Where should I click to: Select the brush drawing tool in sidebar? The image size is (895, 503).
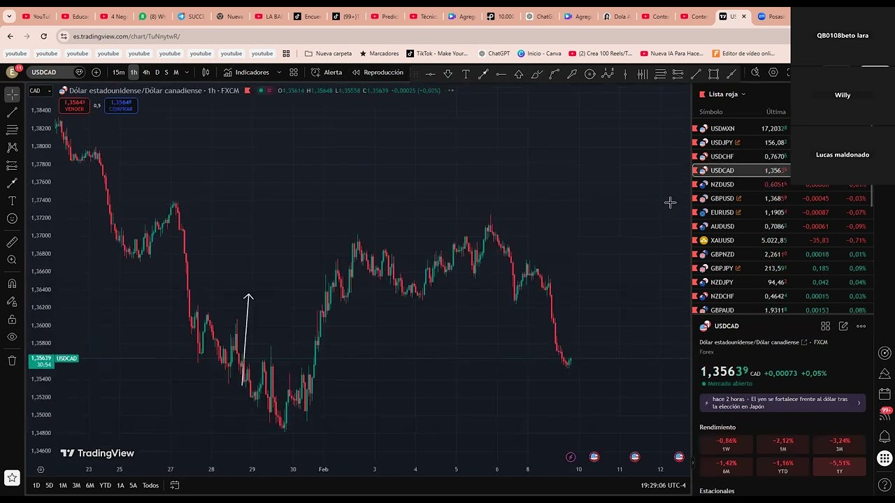coord(12,183)
